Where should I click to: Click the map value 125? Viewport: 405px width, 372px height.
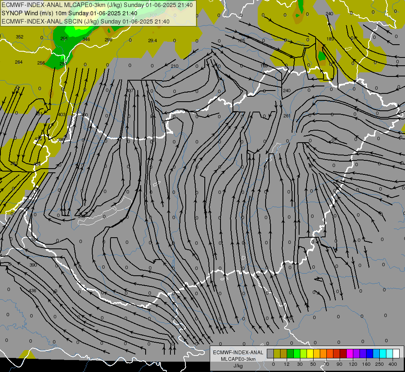241,41
